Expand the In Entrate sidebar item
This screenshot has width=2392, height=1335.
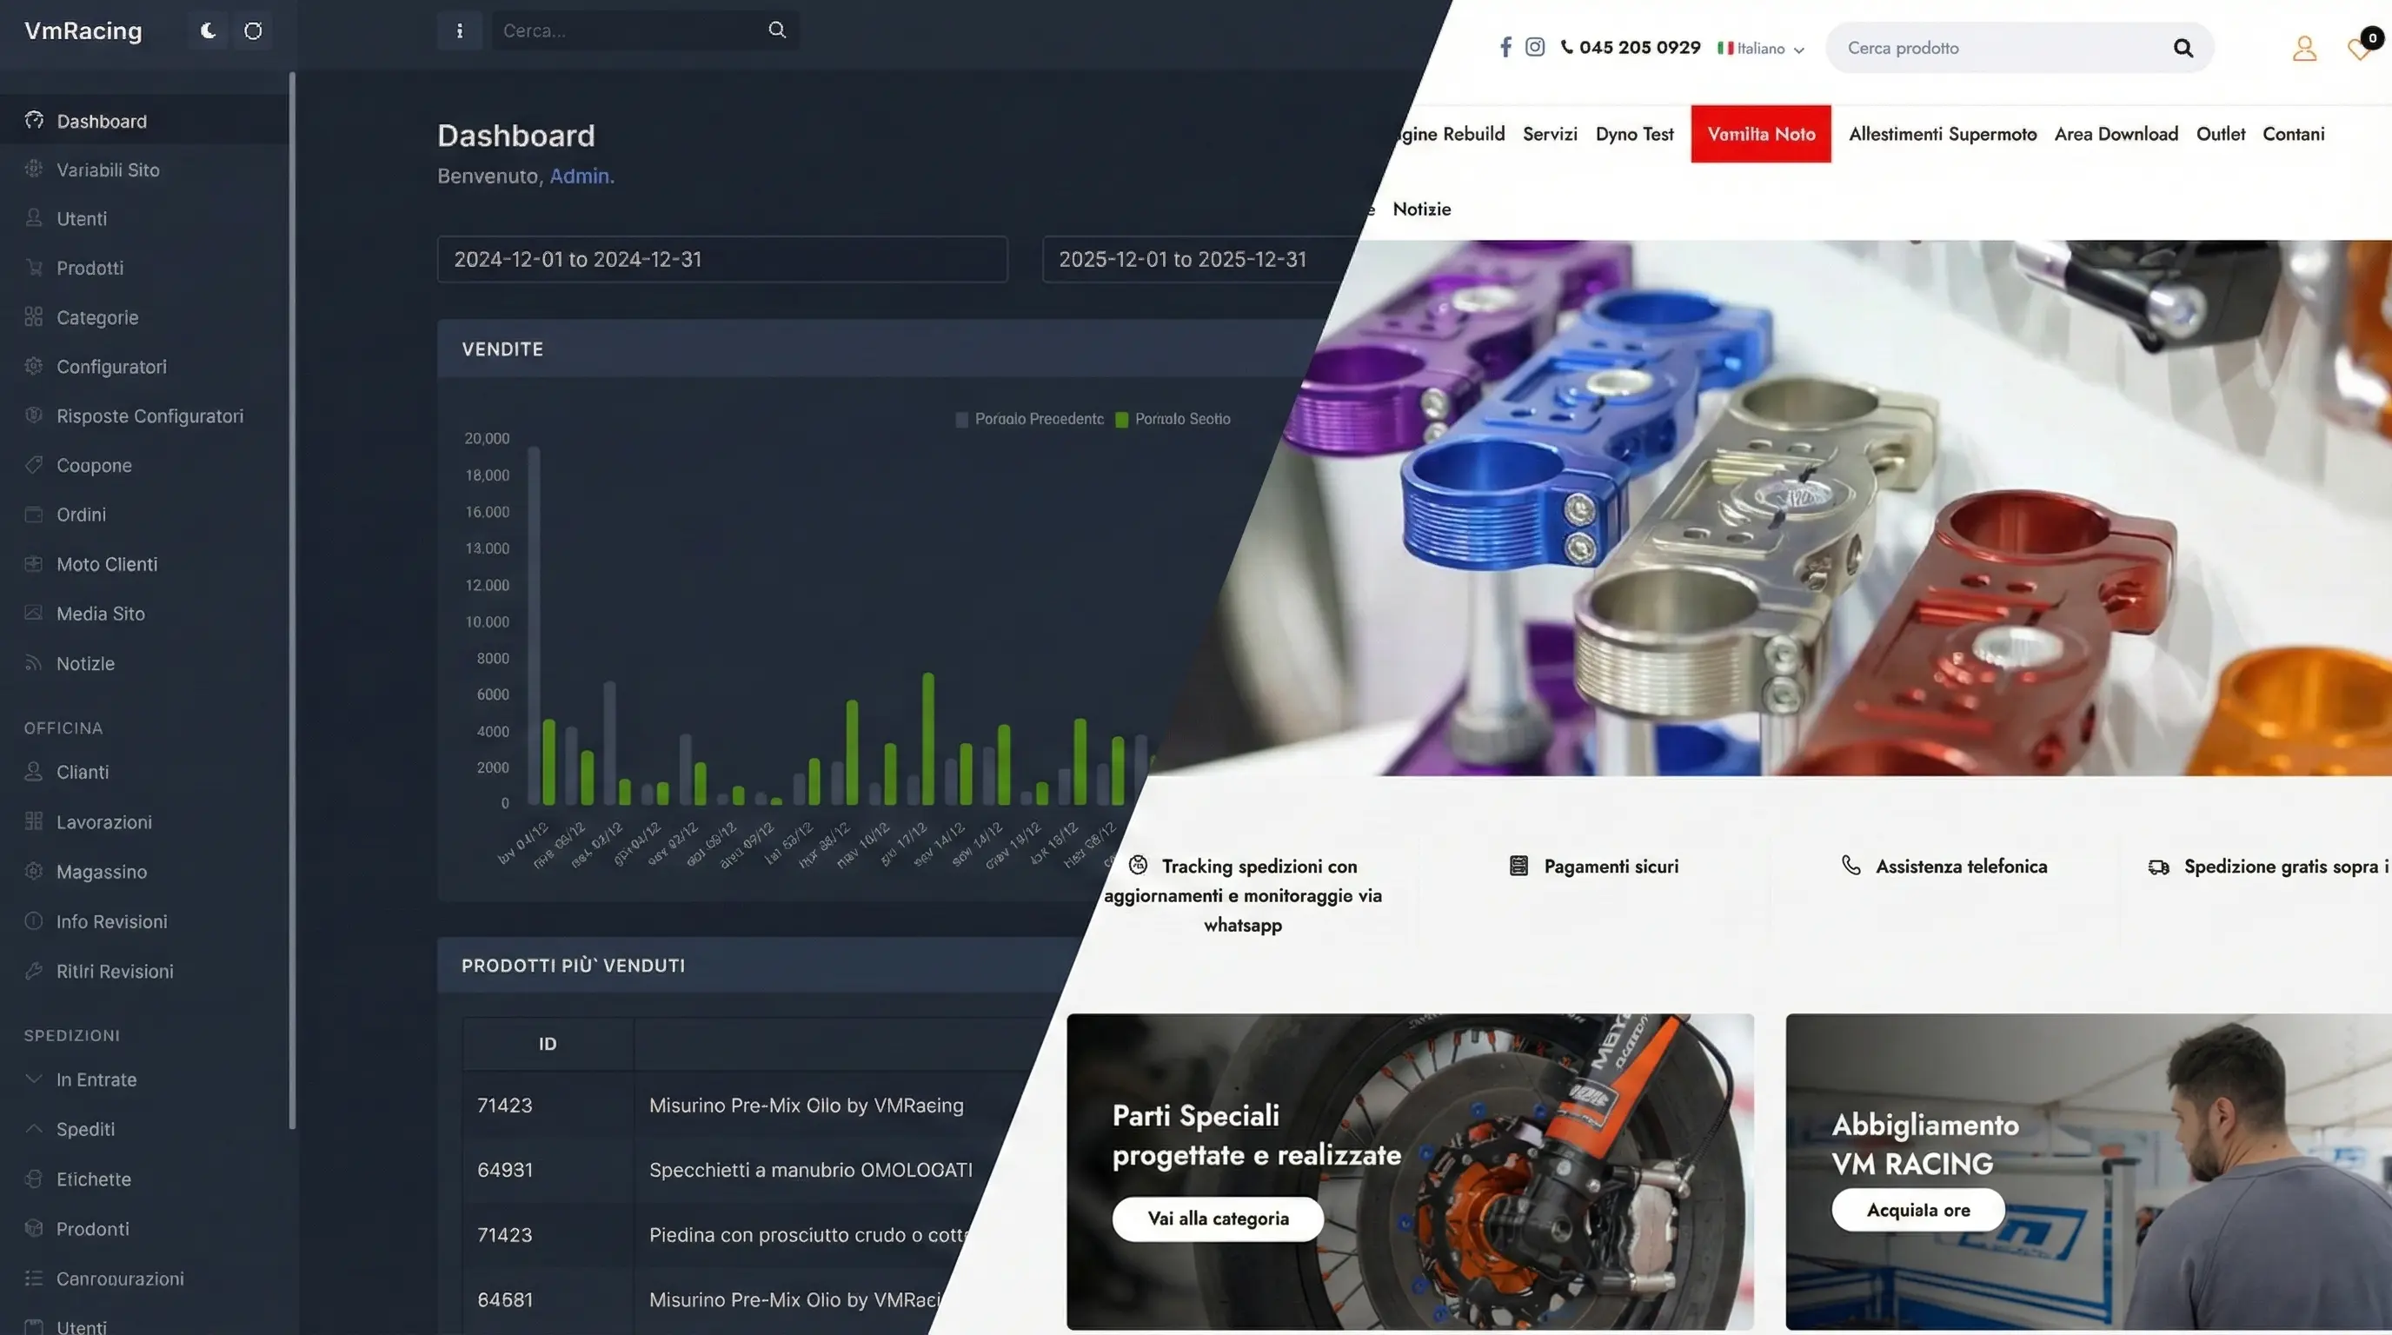(x=96, y=1079)
